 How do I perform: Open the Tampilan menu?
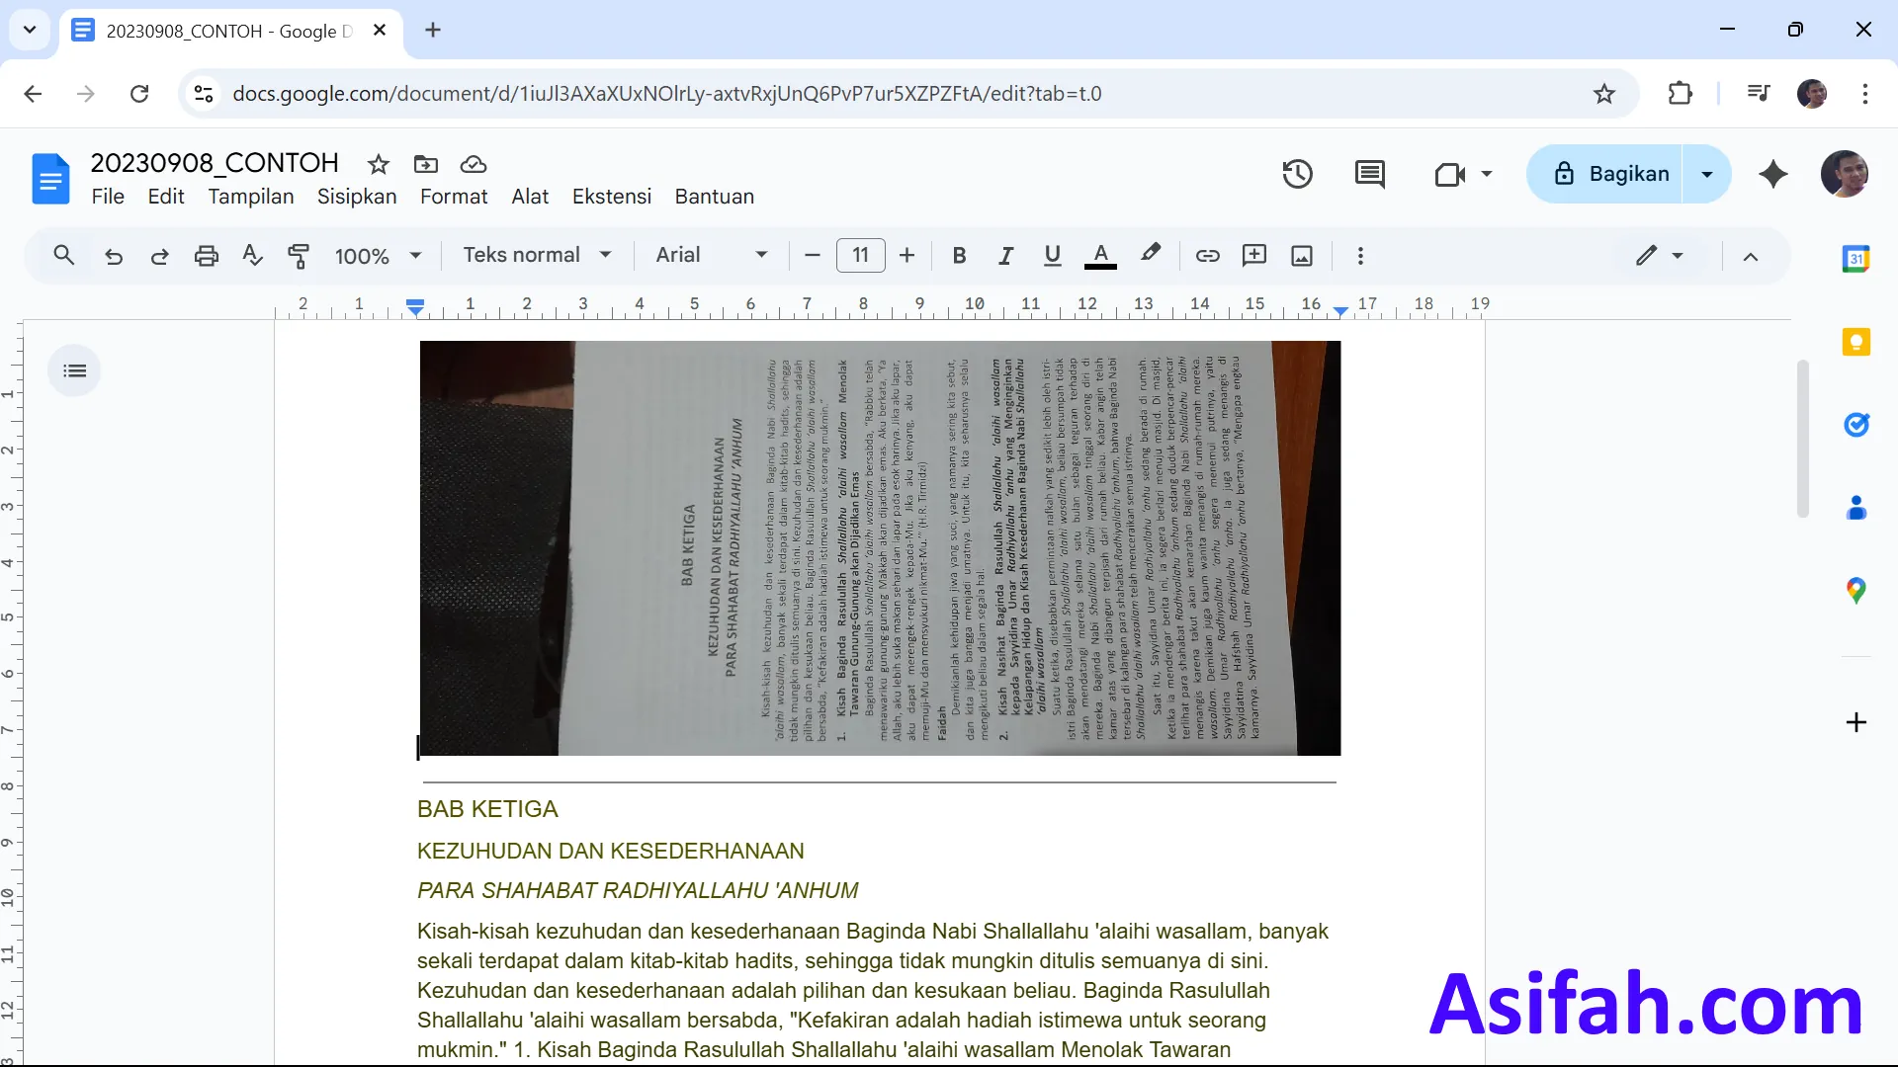click(251, 197)
